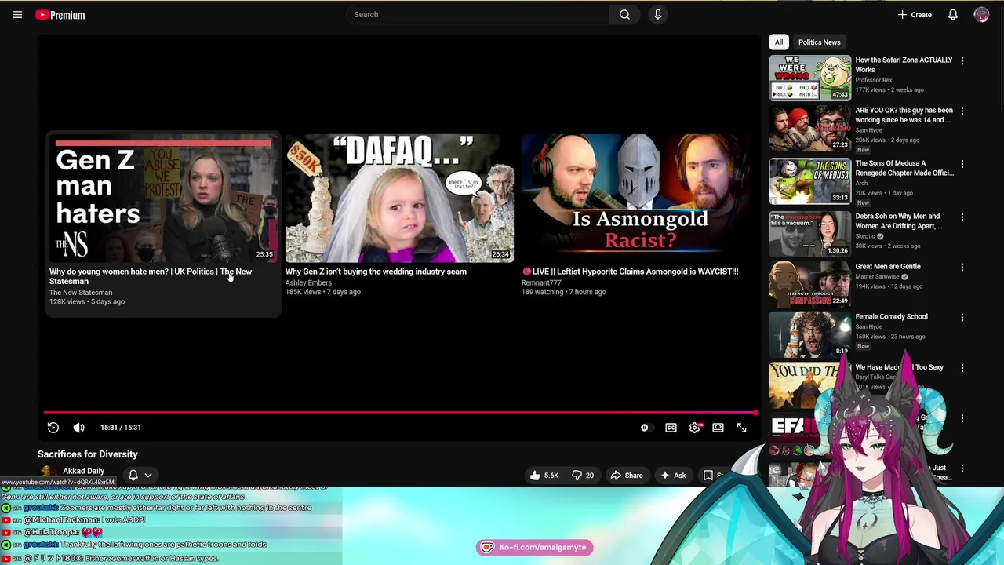Click the search magnifier button
The width and height of the screenshot is (1004, 565).
(x=624, y=14)
